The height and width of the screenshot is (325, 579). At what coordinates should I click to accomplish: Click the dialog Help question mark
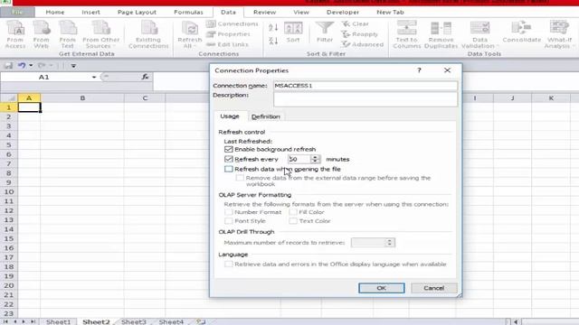(419, 70)
